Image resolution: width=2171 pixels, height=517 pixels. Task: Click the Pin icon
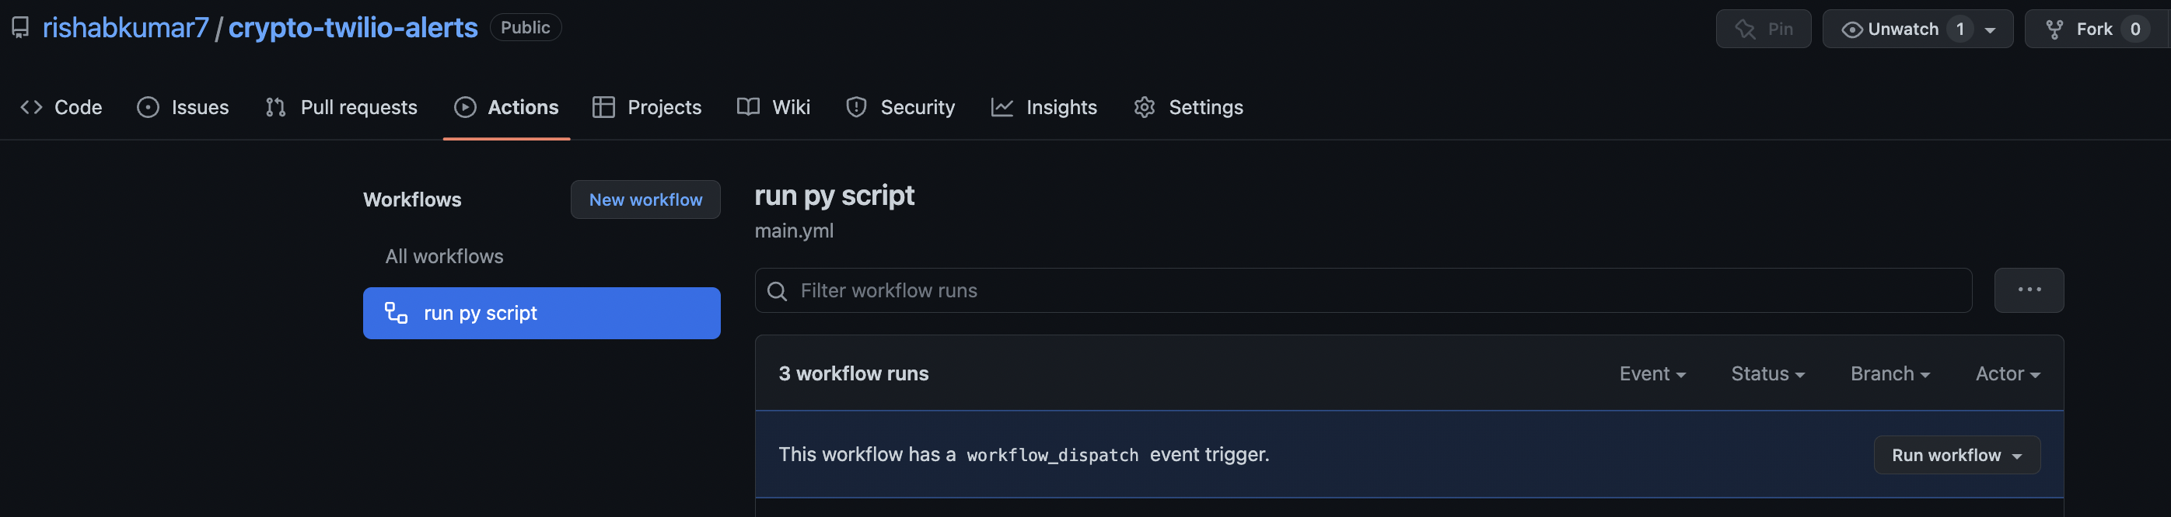[1746, 29]
